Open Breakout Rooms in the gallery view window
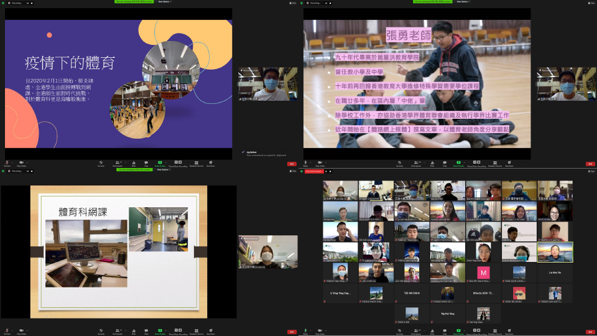 point(495,332)
